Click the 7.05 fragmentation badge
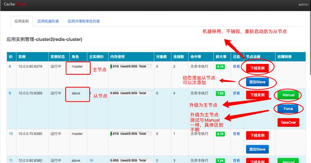This screenshot has width=311, height=163. pyautogui.click(x=220, y=93)
